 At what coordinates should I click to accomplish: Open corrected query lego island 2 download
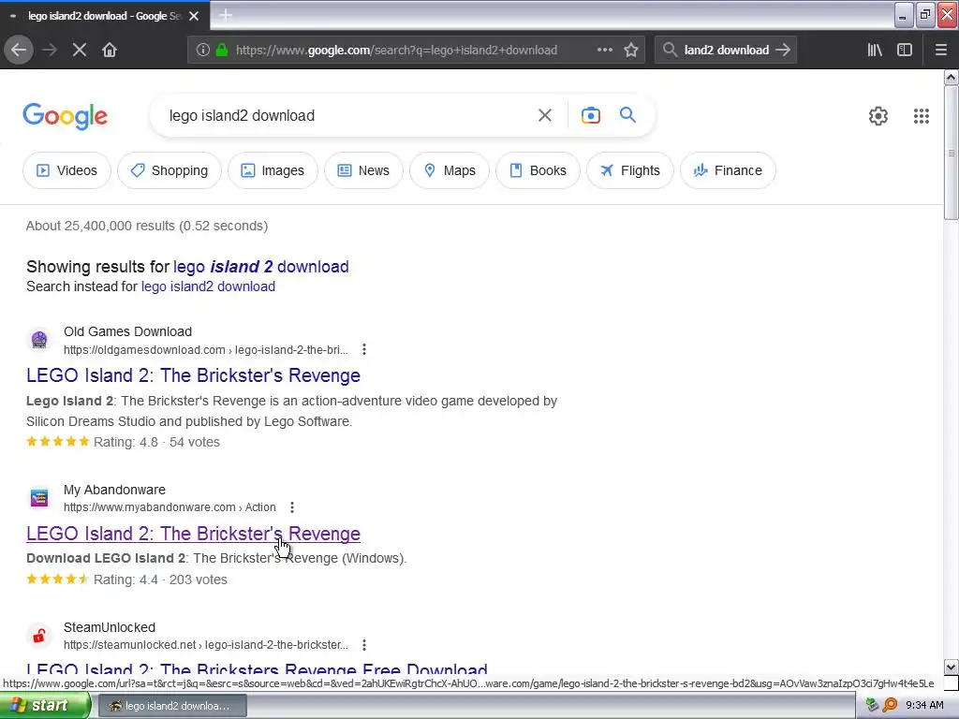click(x=261, y=267)
